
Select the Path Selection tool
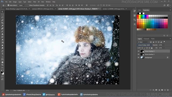coord(2,57)
